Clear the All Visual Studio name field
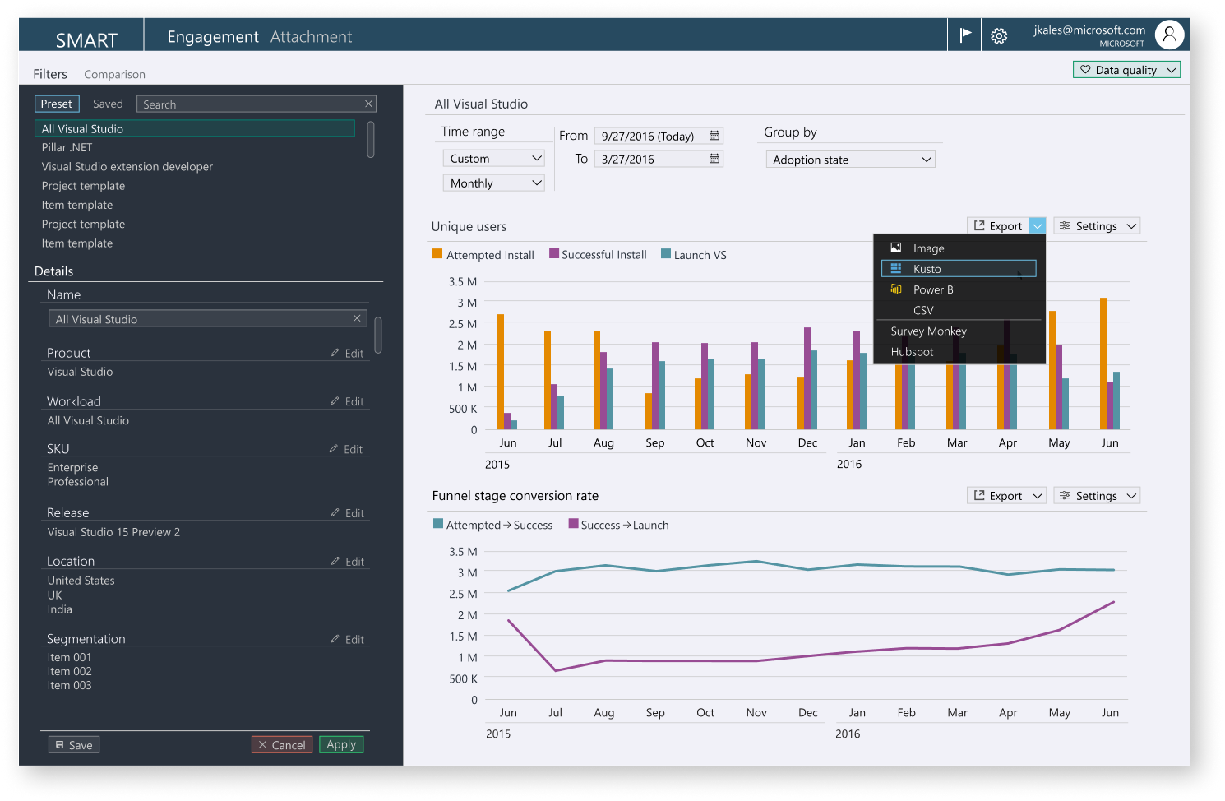This screenshot has width=1225, height=801. (357, 318)
